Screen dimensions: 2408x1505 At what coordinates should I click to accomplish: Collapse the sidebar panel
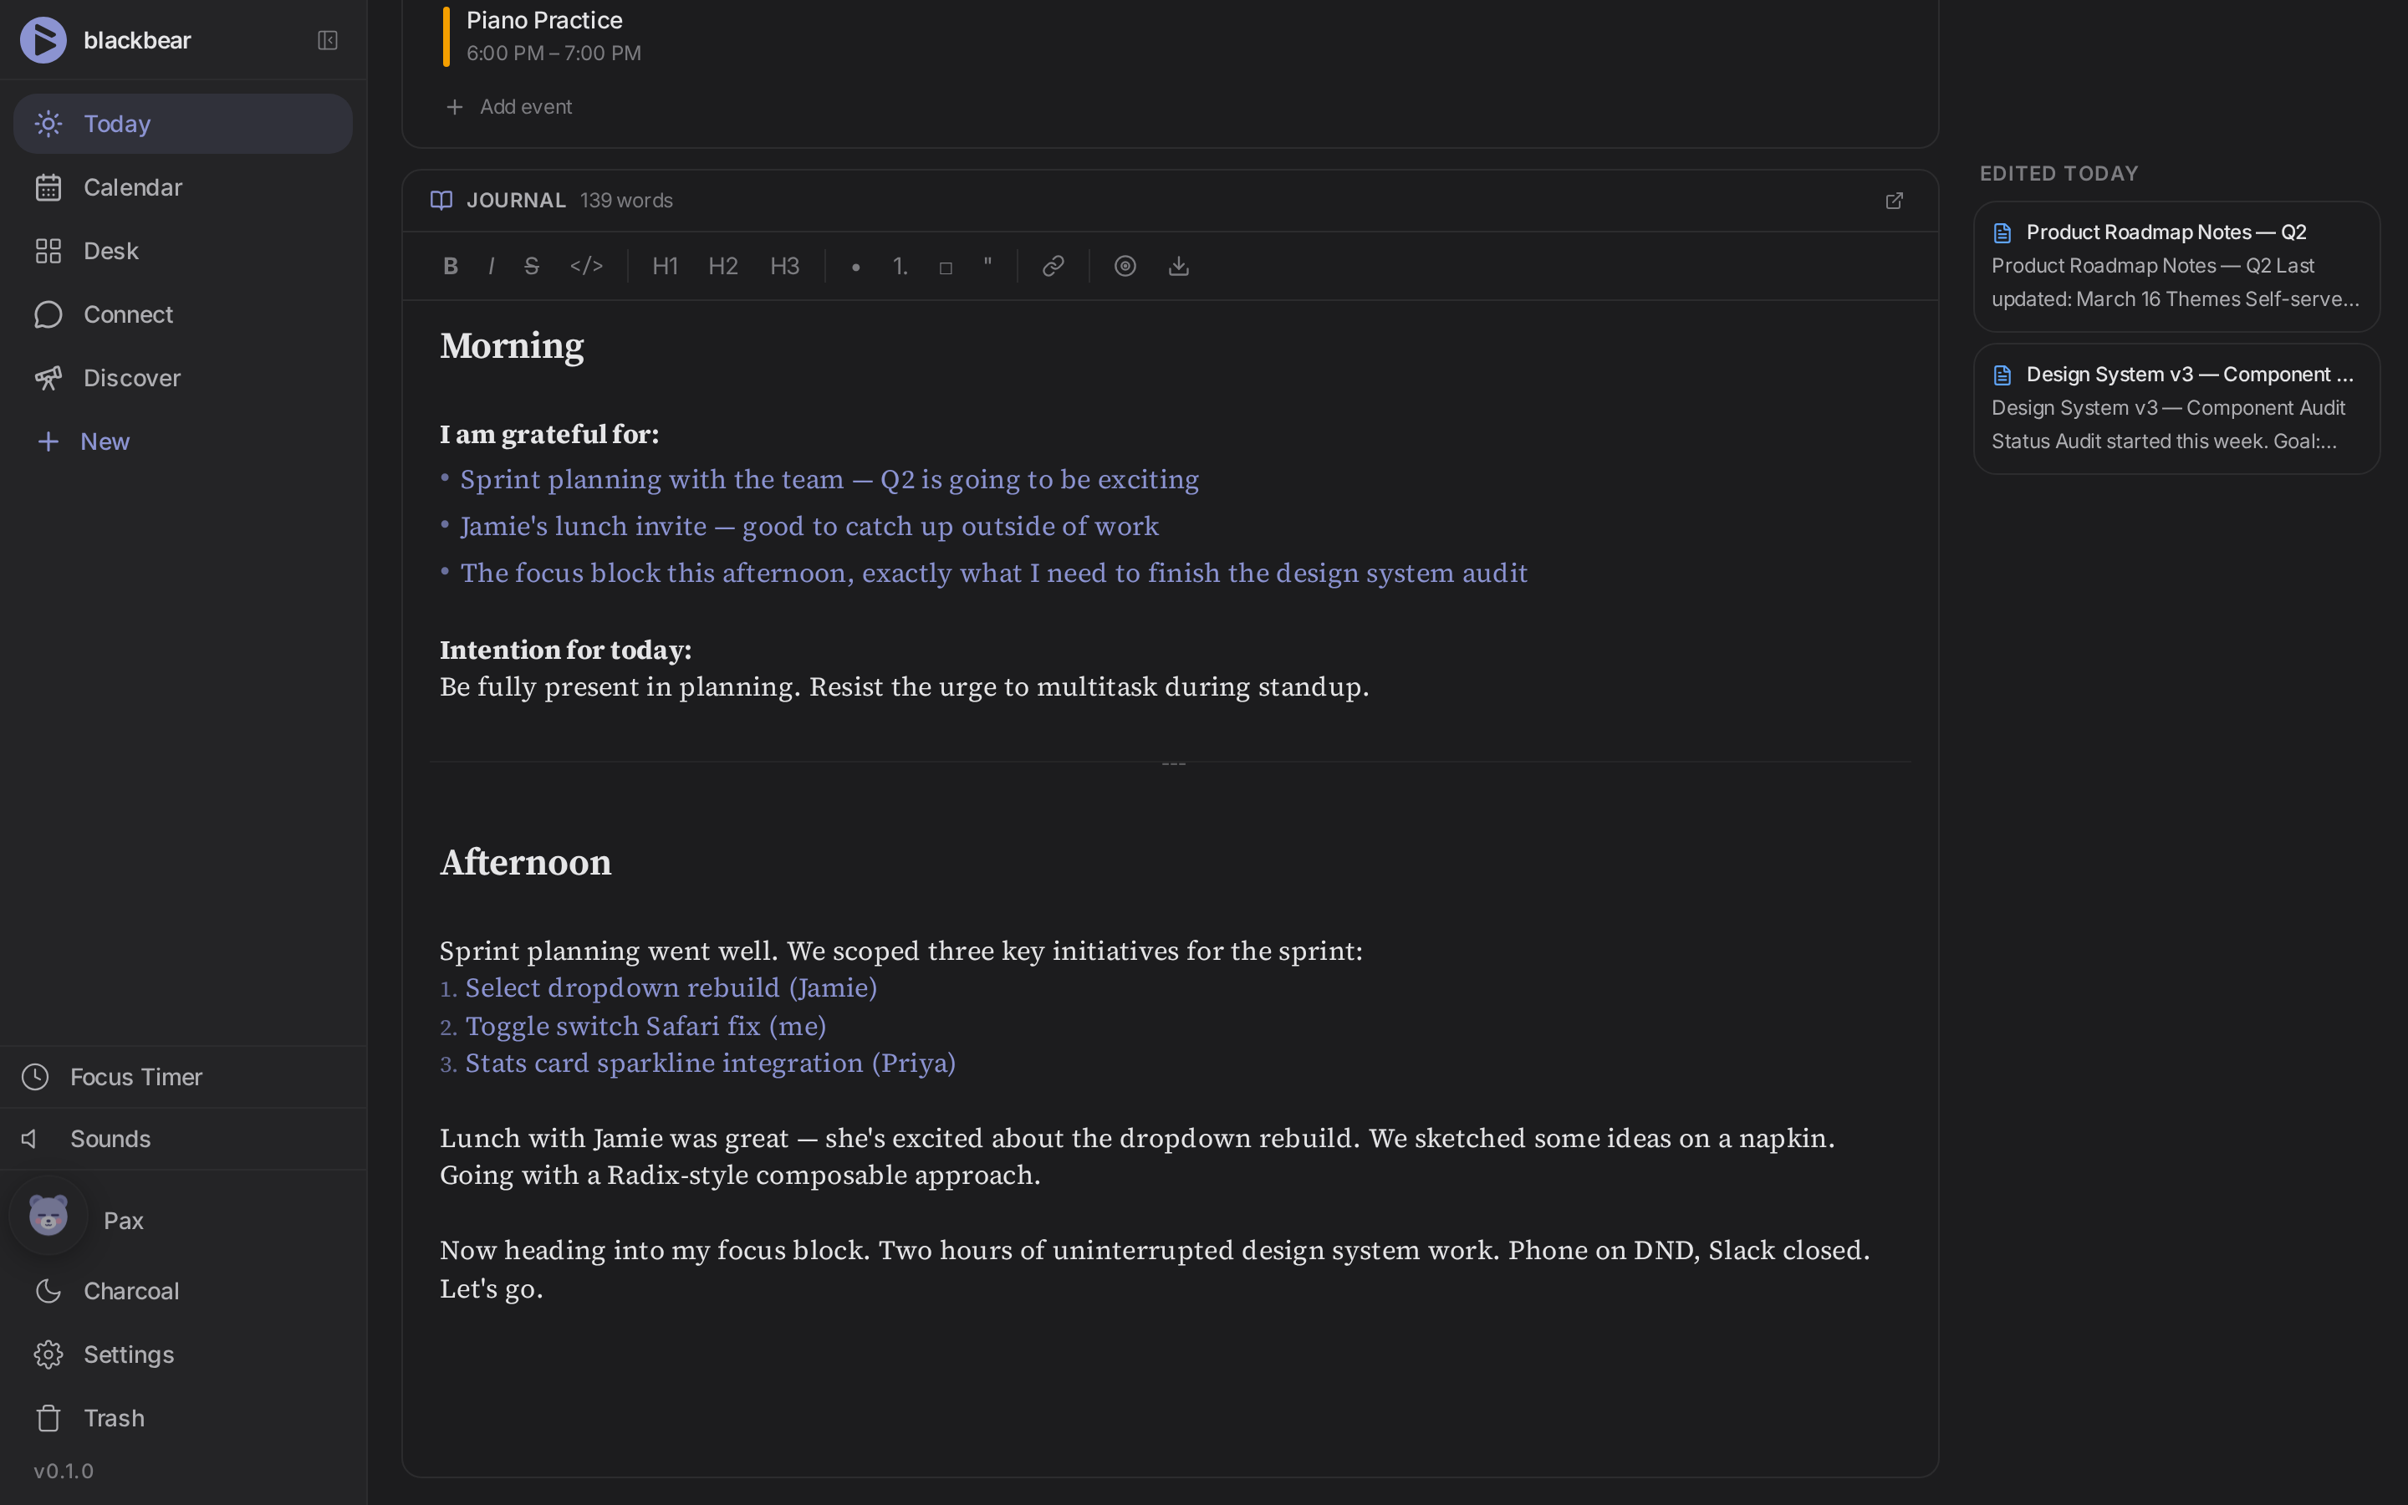328,41
